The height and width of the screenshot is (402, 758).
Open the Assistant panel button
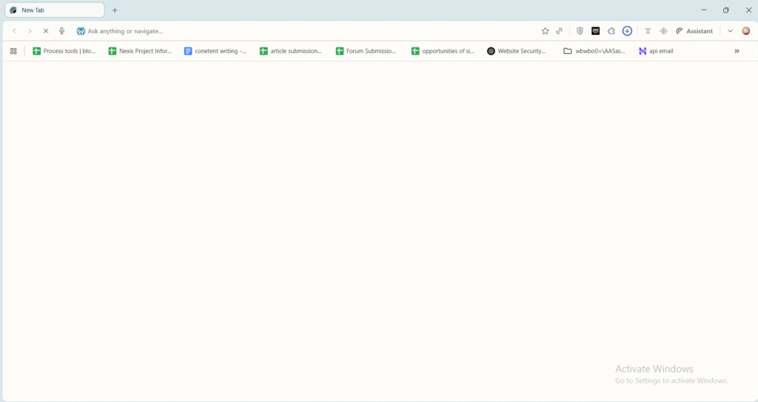[x=694, y=31]
